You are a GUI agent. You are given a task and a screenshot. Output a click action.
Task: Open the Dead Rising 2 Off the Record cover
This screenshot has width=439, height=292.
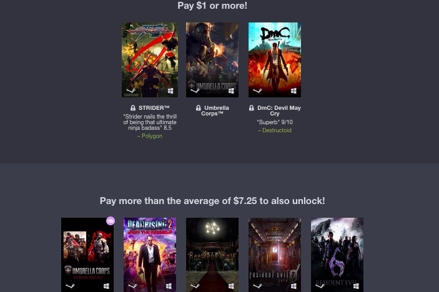(150, 255)
